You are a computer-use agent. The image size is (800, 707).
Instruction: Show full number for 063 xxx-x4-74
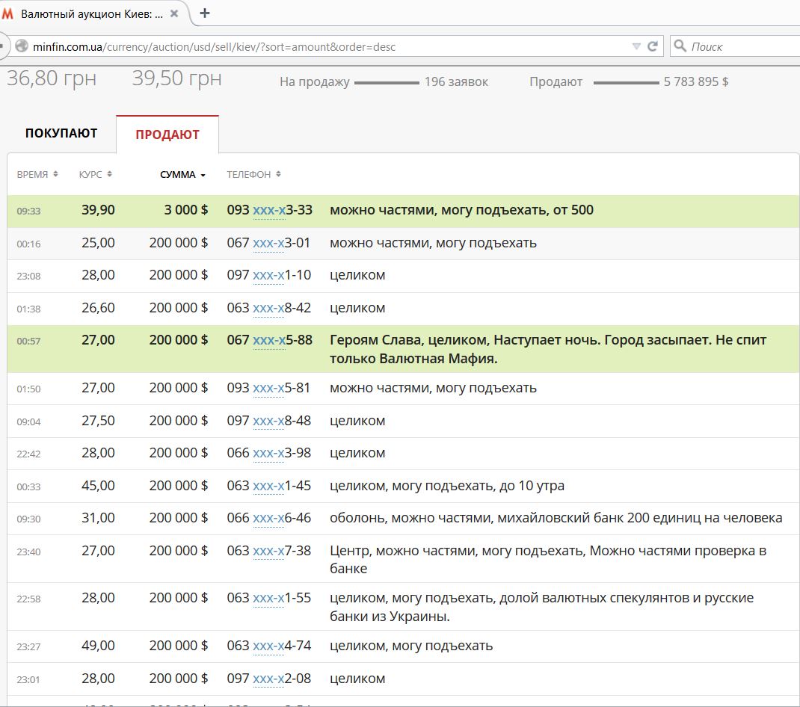pyautogui.click(x=269, y=646)
